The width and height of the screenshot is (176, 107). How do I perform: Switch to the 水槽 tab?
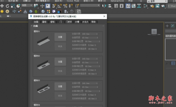click(77, 22)
